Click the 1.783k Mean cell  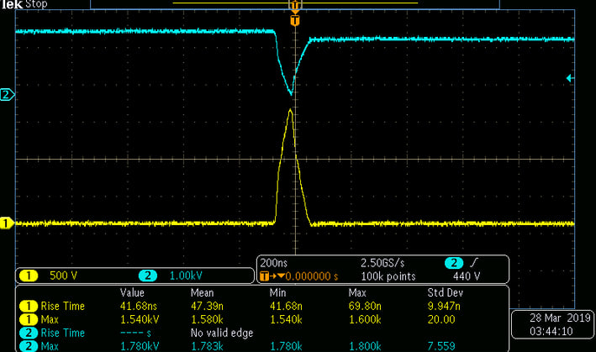coord(207,346)
